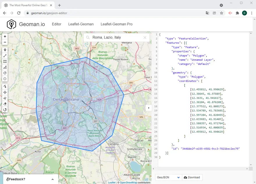Screen dimensions: 256x184
Task: Share this page from the address bar
Action: coord(214,13)
